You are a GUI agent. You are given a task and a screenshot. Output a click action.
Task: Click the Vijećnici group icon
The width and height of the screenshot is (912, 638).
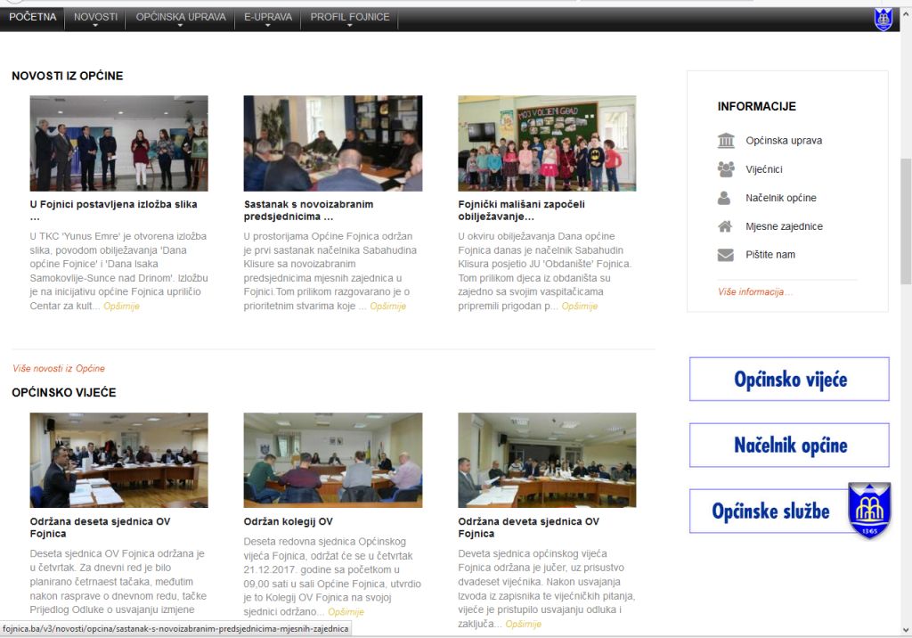pyautogui.click(x=726, y=169)
